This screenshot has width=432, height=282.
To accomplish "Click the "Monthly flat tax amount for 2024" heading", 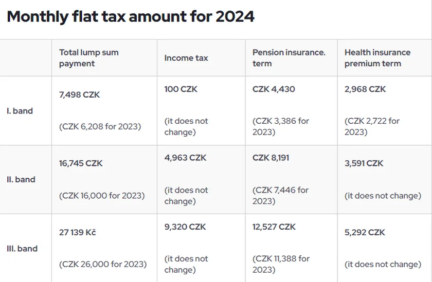I will click(x=131, y=16).
